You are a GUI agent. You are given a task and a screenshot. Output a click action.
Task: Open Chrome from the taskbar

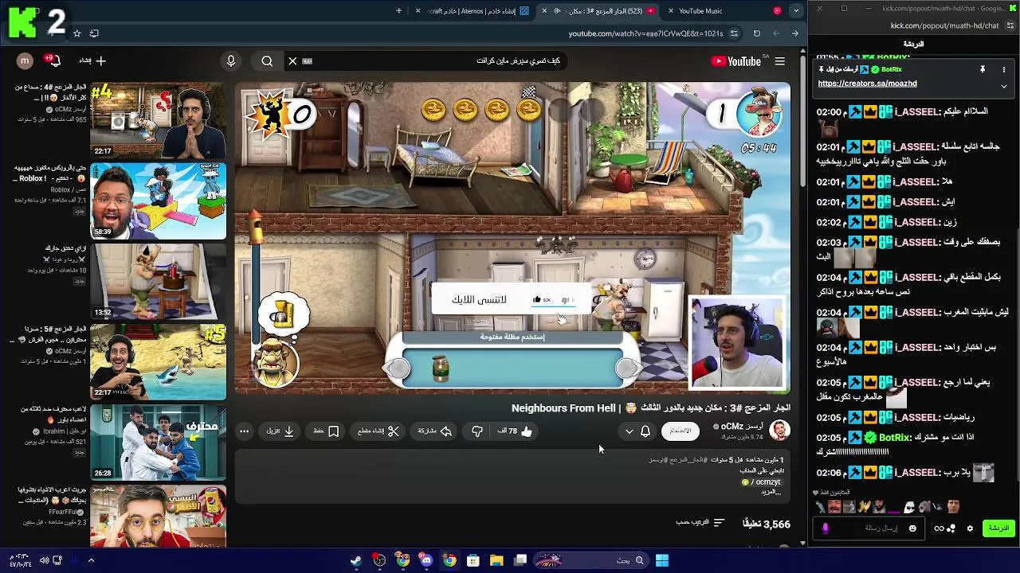pos(449,560)
